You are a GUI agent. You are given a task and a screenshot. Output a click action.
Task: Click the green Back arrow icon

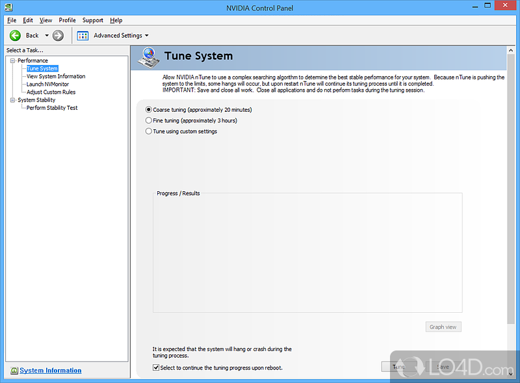coord(15,36)
